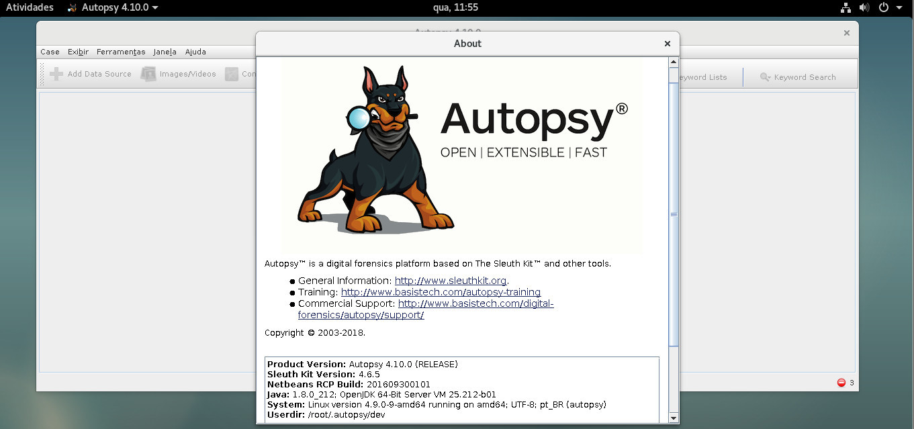This screenshot has width=914, height=429.
Task: Open the Images/Videos gallery icon
Action: coord(148,73)
